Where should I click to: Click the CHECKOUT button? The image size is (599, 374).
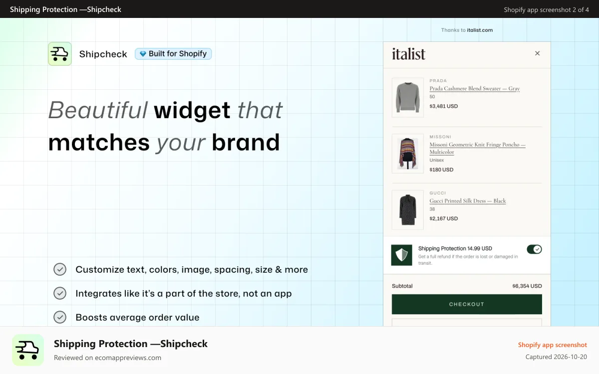(467, 304)
